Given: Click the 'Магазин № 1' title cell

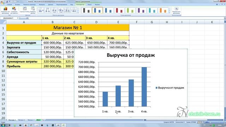Looking at the screenshot, I should pos(67,28).
